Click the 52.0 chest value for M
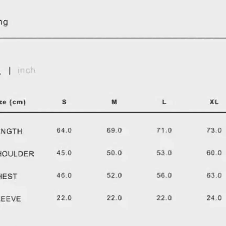 point(114,175)
